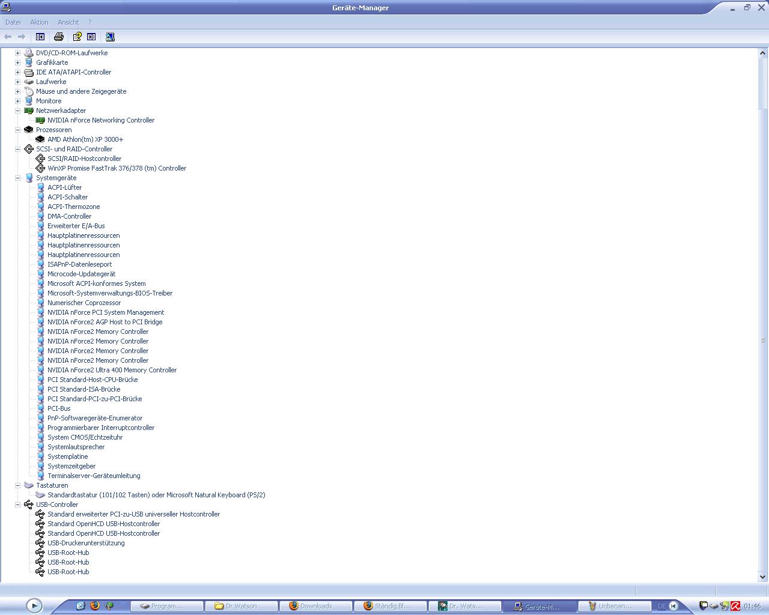The image size is (769, 615).
Task: Click the DE language indicator in taskbar
Action: pyautogui.click(x=661, y=606)
